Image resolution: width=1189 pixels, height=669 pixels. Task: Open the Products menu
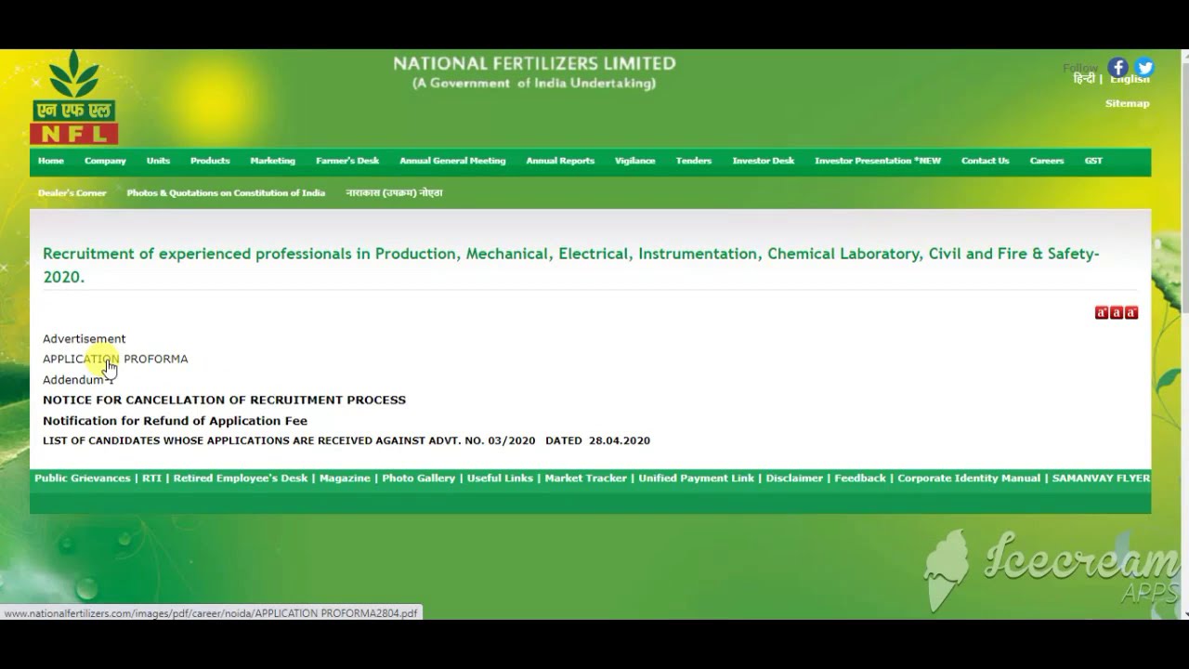(x=210, y=161)
